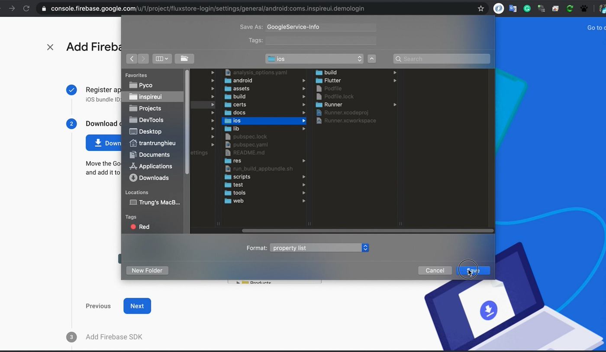Image resolution: width=606 pixels, height=352 pixels.
Task: Open the ios location pop-up menu
Action: point(314,59)
